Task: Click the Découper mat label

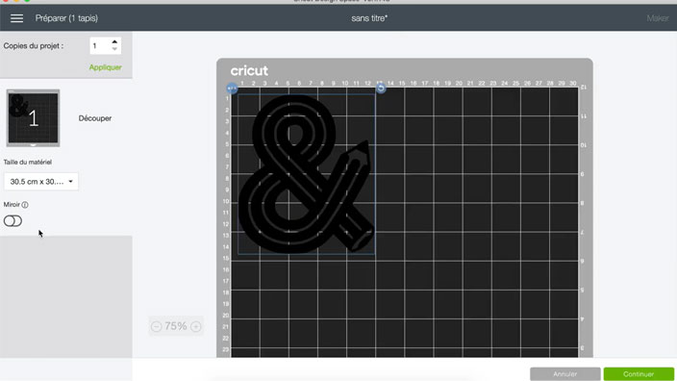Action: 95,118
